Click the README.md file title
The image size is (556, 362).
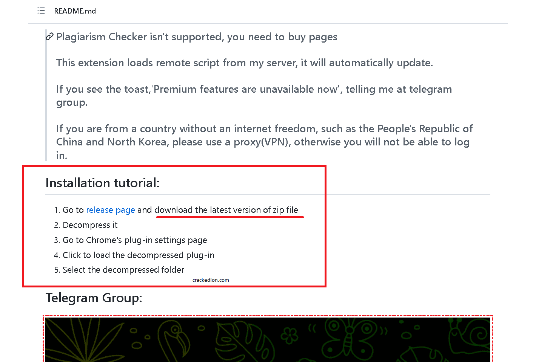(75, 11)
